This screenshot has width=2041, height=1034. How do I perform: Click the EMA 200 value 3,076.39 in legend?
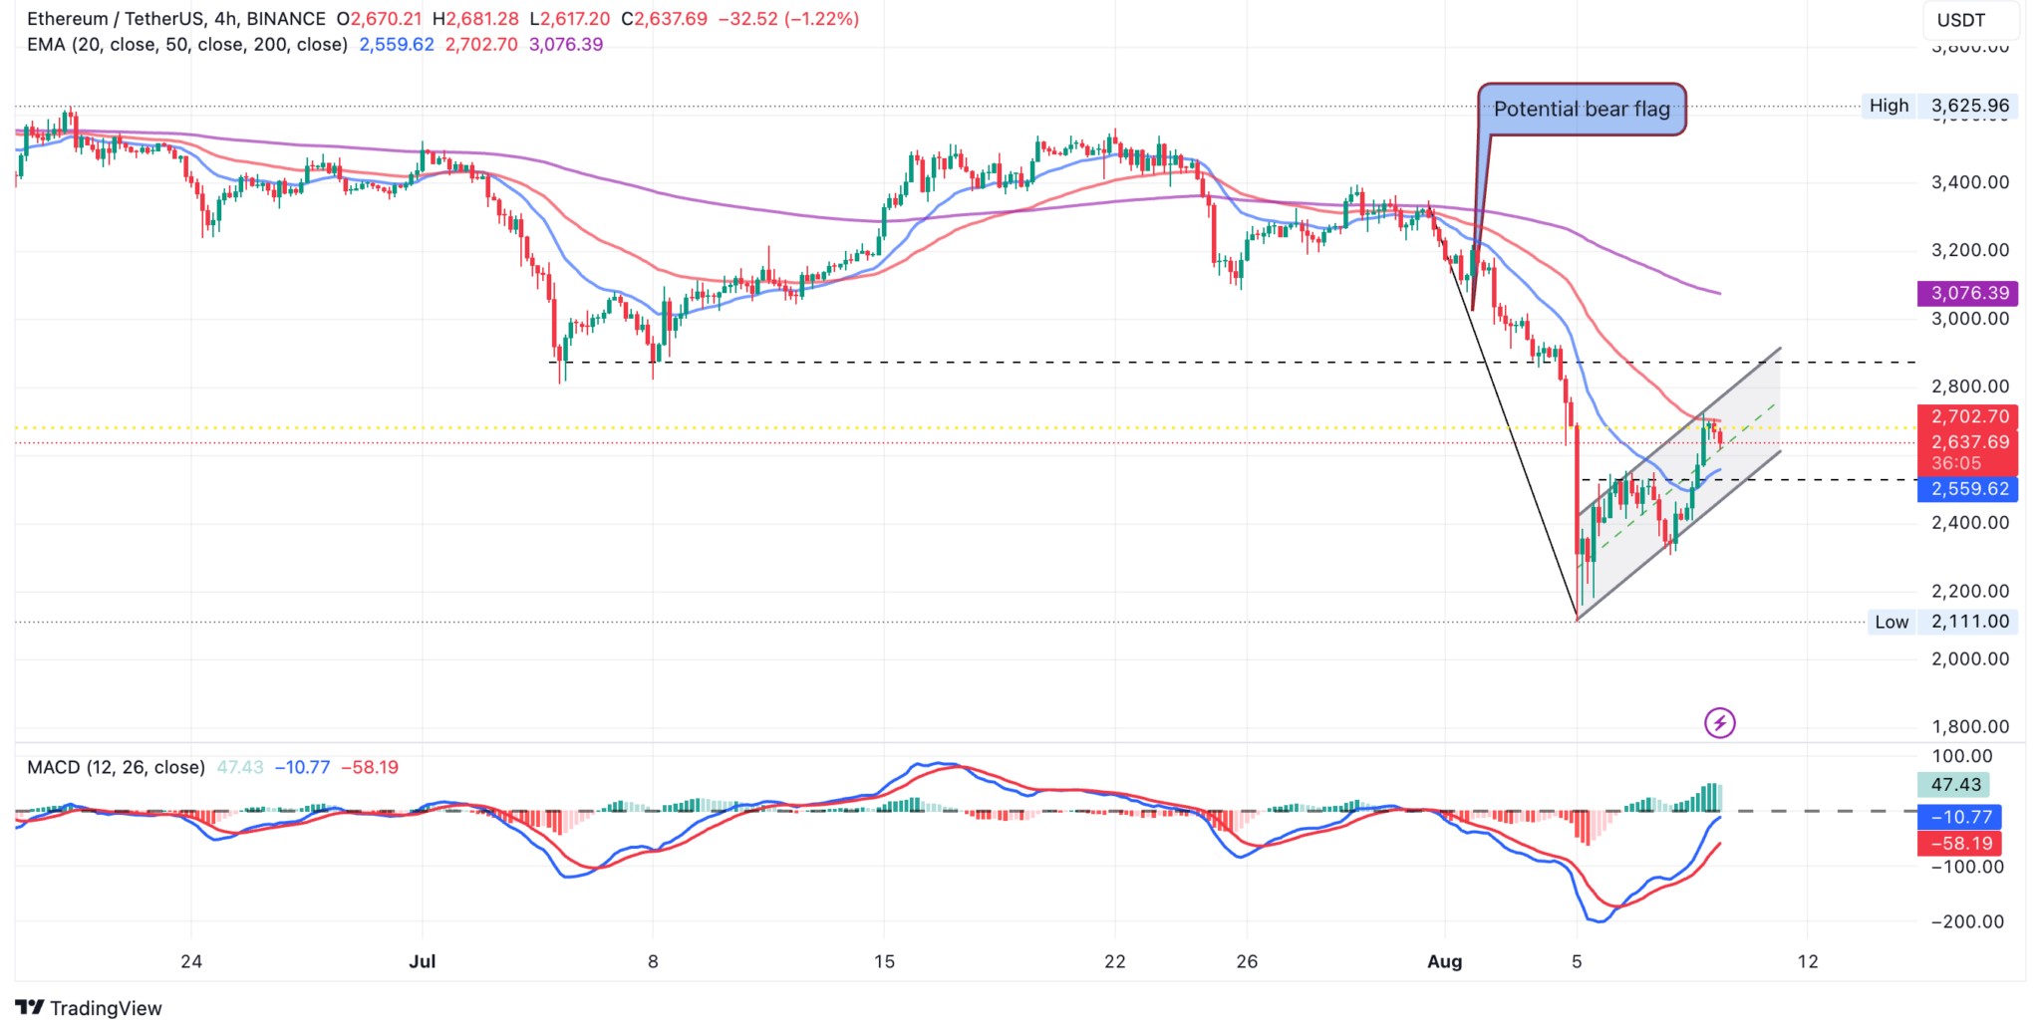point(566,45)
